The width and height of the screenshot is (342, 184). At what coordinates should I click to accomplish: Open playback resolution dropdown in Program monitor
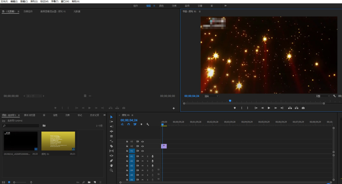[x=323, y=96]
